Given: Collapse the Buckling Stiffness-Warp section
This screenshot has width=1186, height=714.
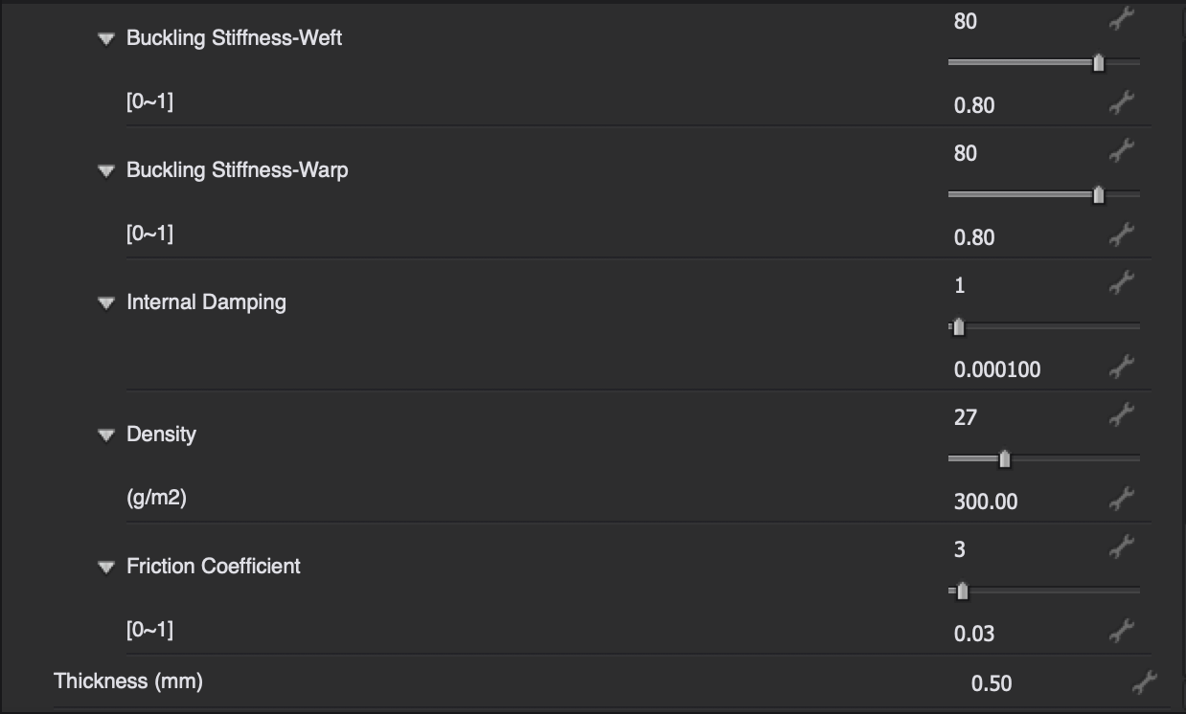Looking at the screenshot, I should point(106,171).
